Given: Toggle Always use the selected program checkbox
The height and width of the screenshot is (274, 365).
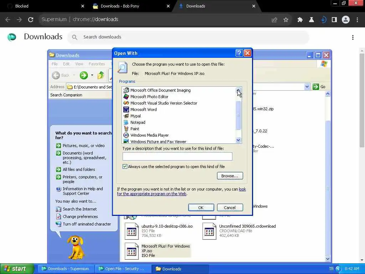Looking at the screenshot, I should 125,166.
